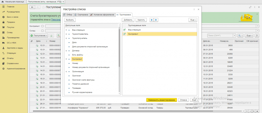Click the Добавить button
262x113 pixels.
pos(128,20)
